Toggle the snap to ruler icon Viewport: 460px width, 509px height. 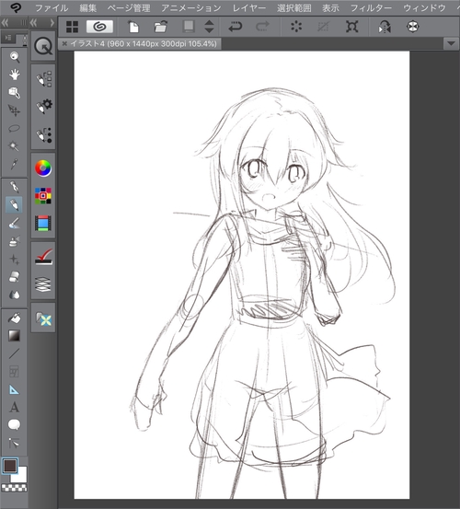pos(296,27)
